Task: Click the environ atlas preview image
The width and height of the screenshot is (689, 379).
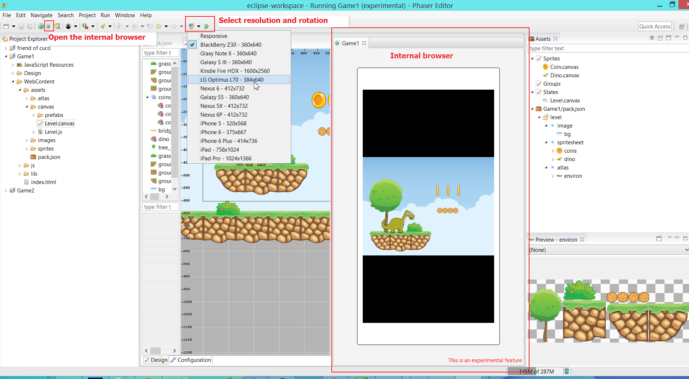Action: tap(608, 311)
